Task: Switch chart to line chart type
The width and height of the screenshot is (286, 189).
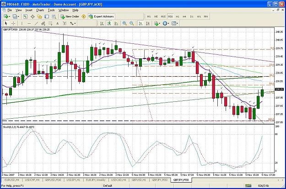Action: click(x=116, y=23)
